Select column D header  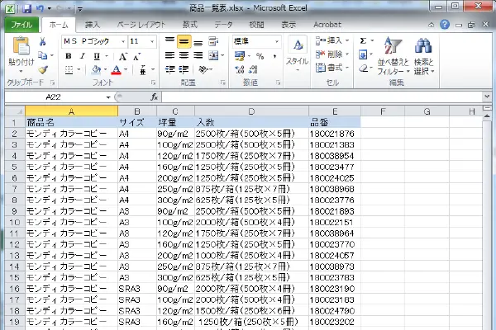[251, 111]
